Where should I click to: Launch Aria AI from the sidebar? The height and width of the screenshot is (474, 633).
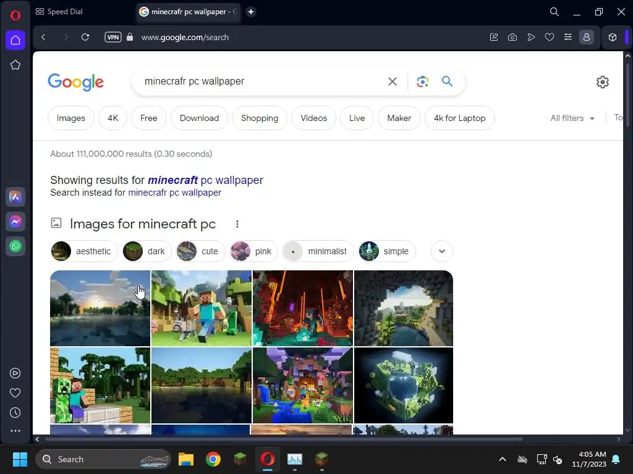point(15,197)
